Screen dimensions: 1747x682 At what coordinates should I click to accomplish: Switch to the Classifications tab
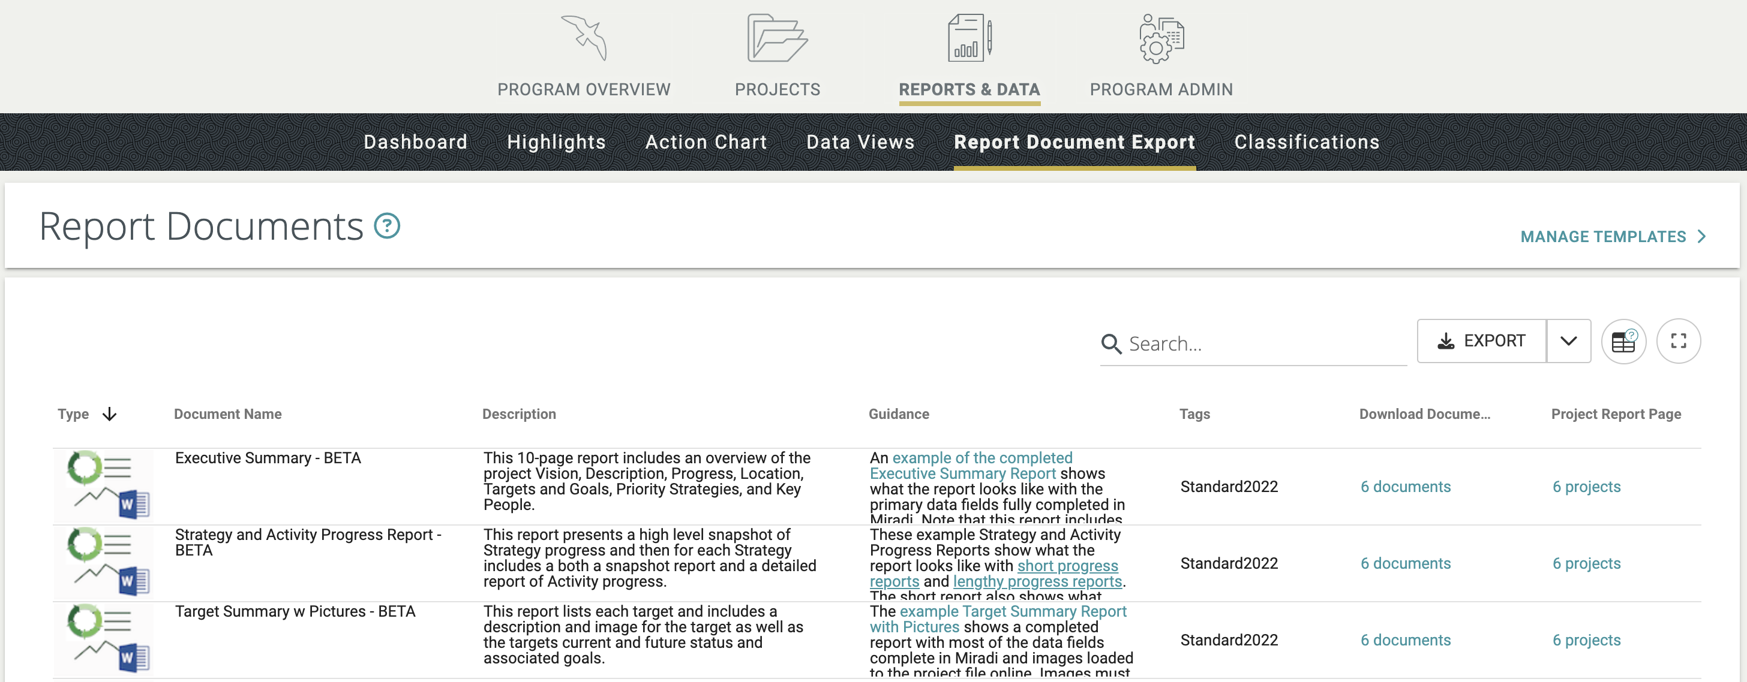(x=1306, y=141)
